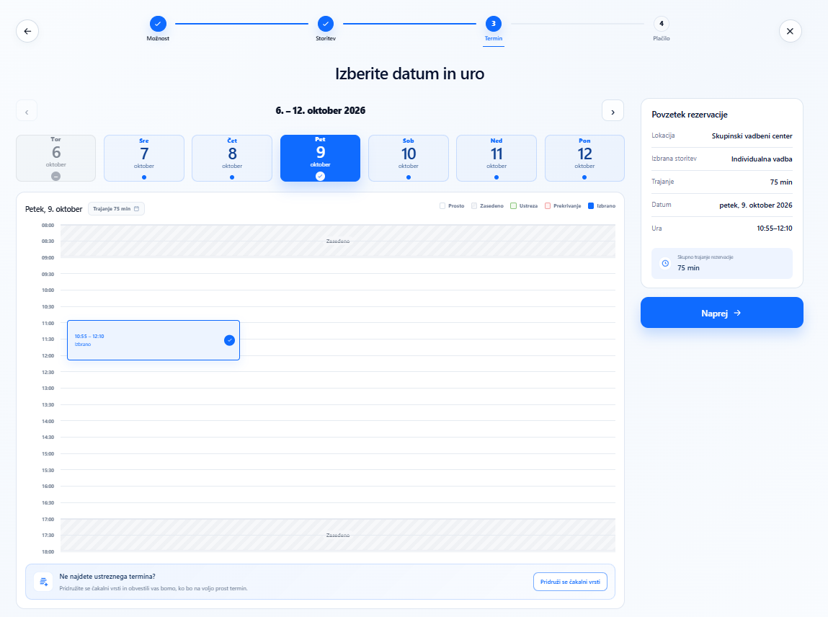Go to the Storitev step

326,29
